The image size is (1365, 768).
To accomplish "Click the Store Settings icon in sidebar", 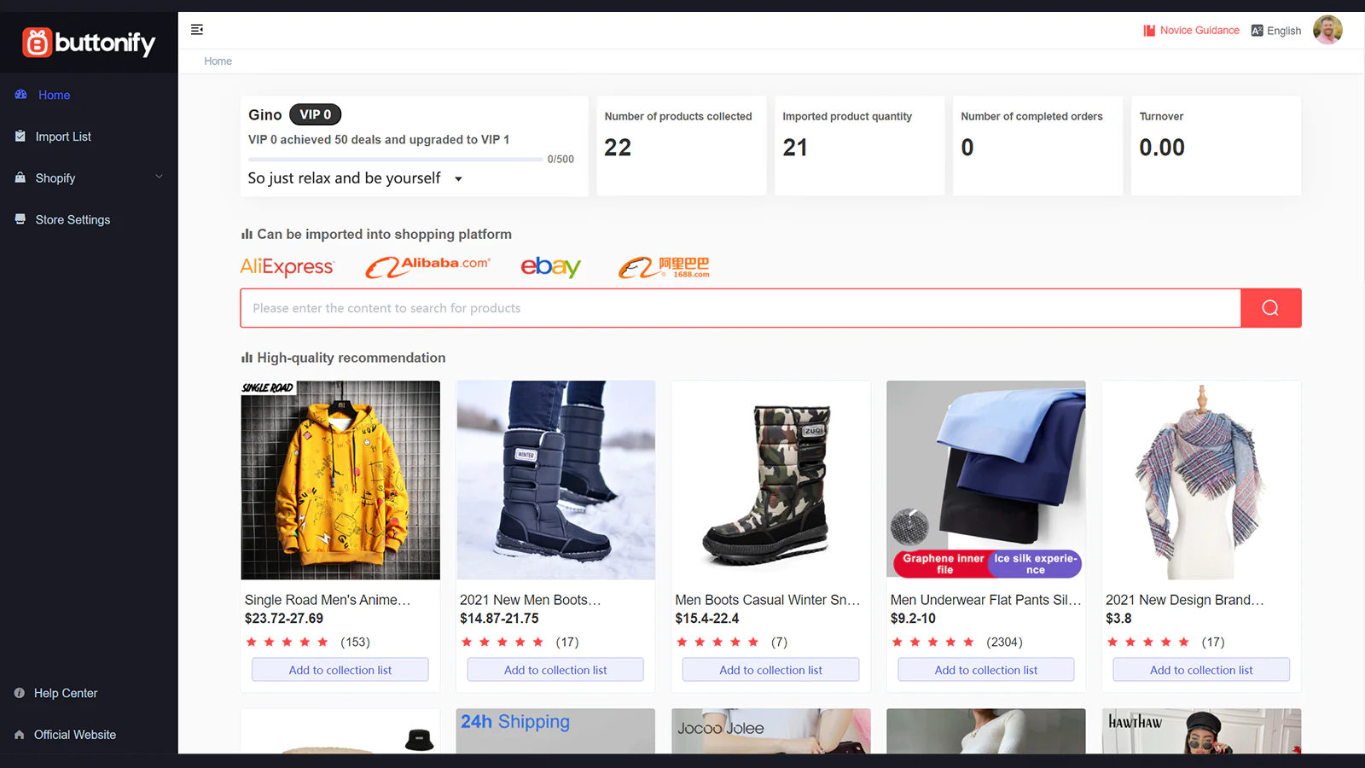I will tap(20, 219).
